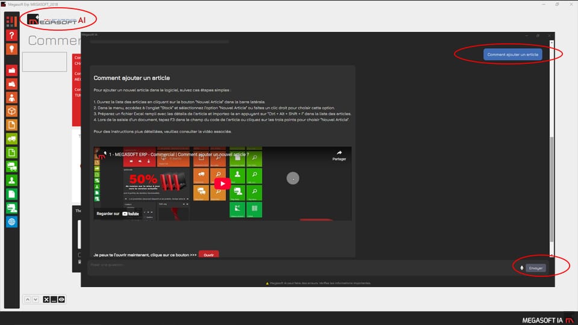Select the orange box articles icon
This screenshot has height=325, width=578.
click(x=11, y=111)
